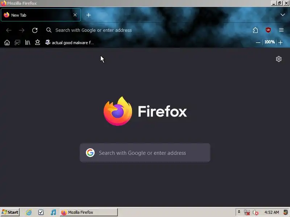Click the Firefox logo on page
Image resolution: width=290 pixels, height=217 pixels.
point(118,111)
